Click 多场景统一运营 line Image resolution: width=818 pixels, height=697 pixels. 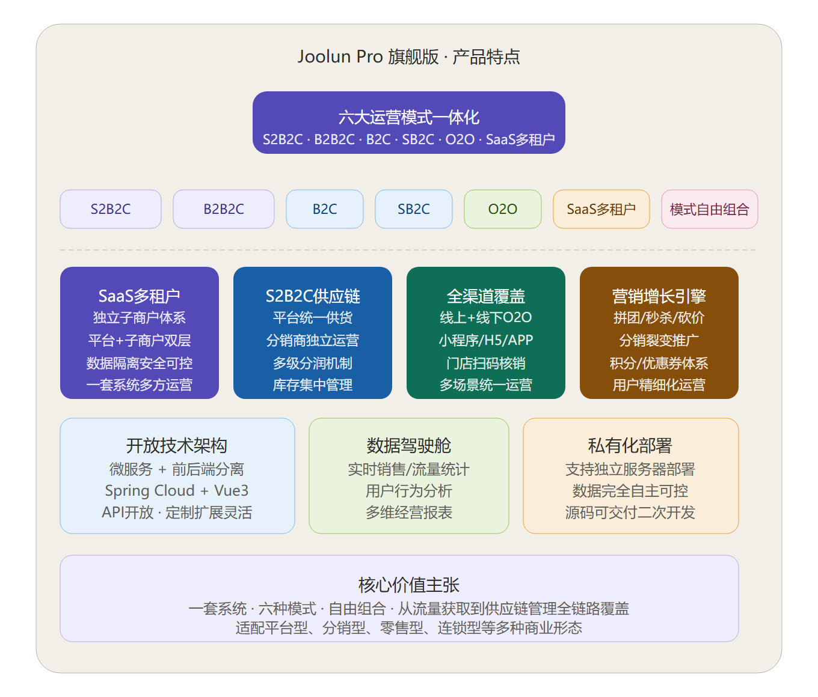point(486,385)
